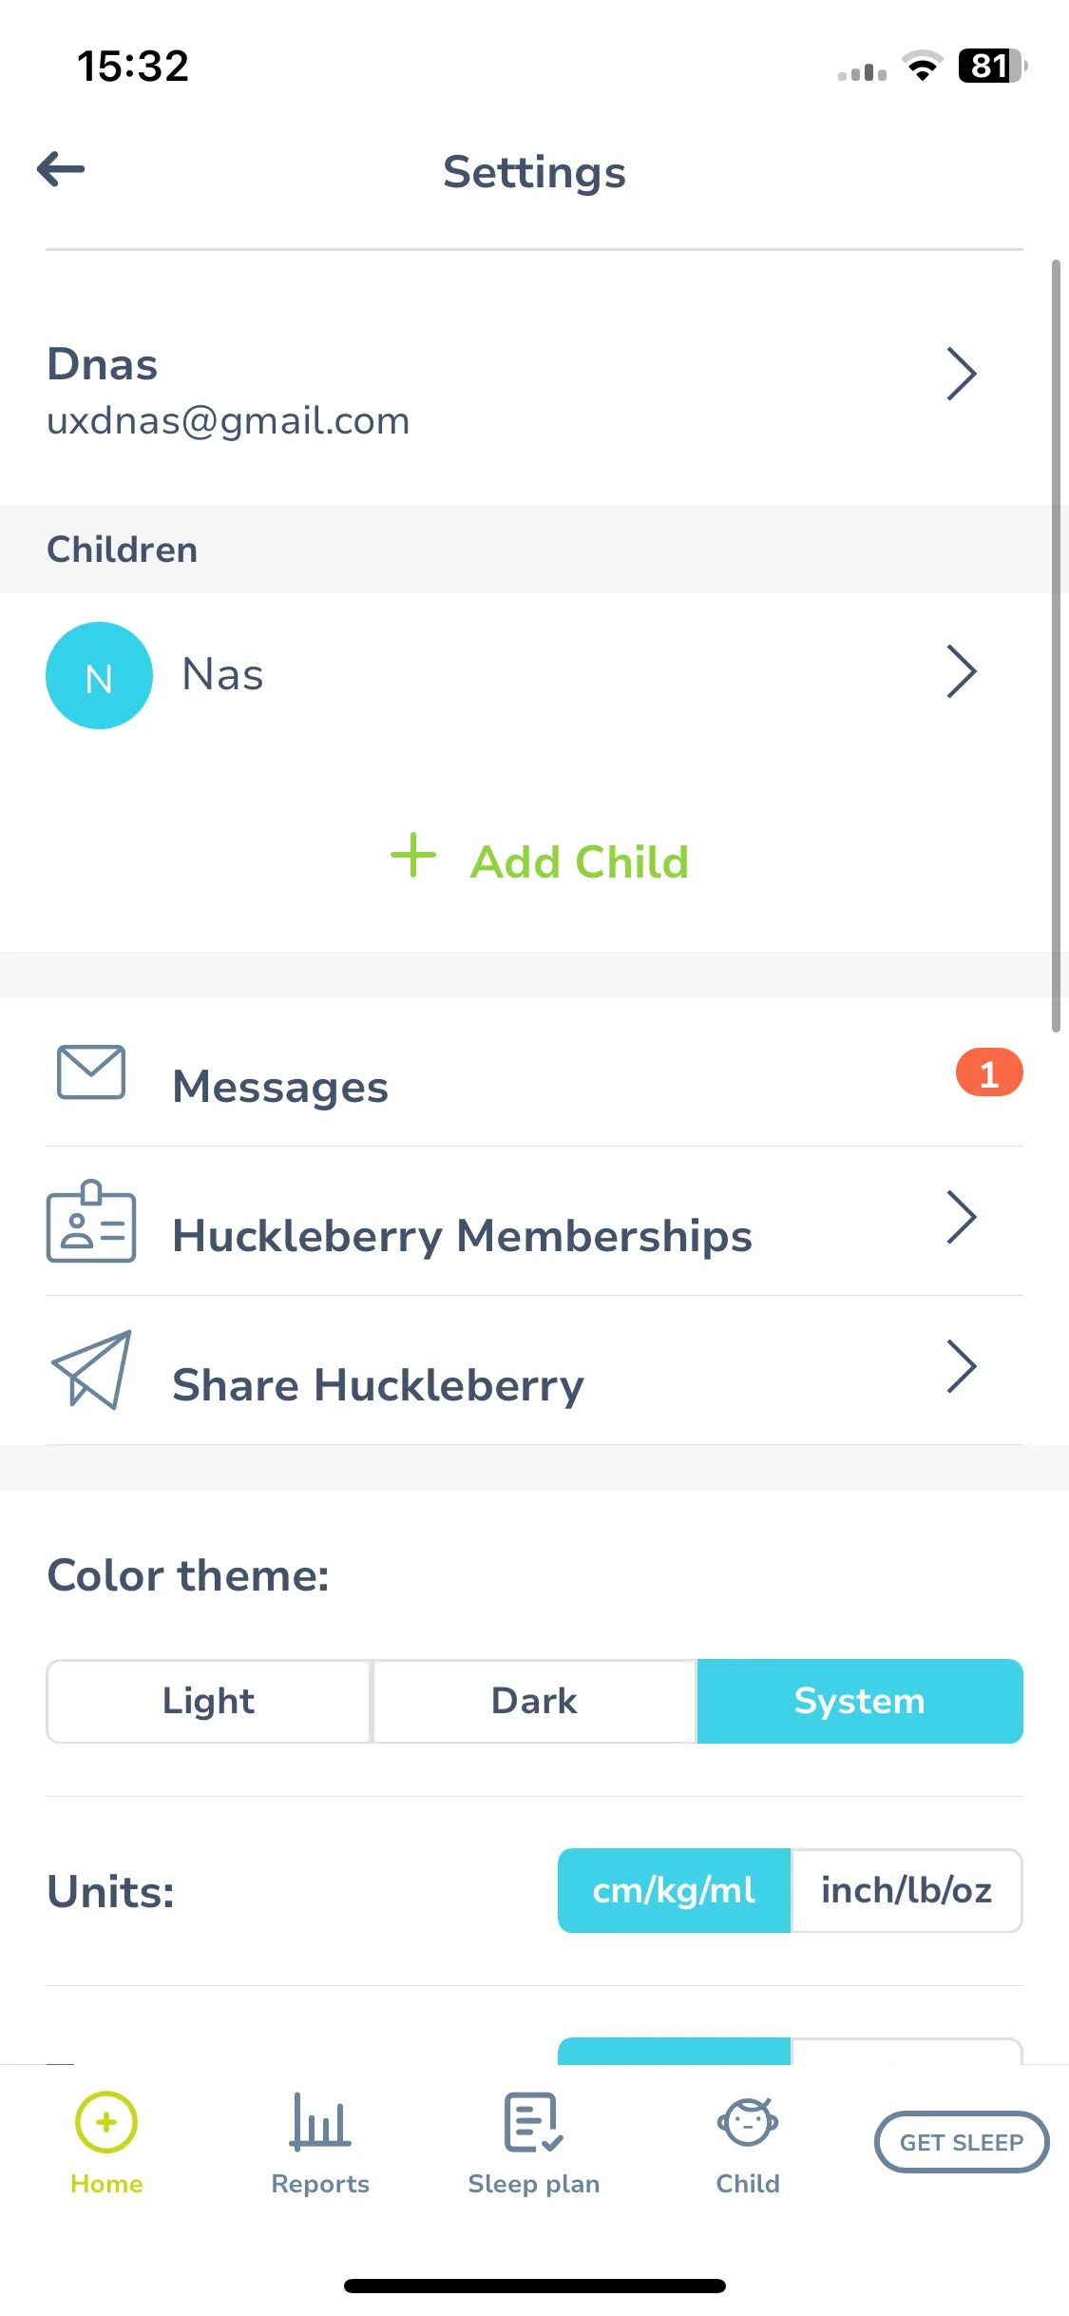Expand Dnas account details chevron
Image resolution: width=1069 pixels, height=2316 pixels.
962,374
